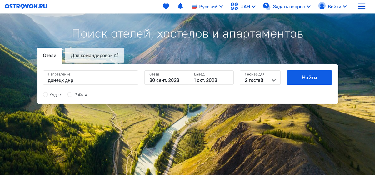The height and width of the screenshot is (175, 375).
Task: Open notifications bell icon
Action: click(180, 6)
